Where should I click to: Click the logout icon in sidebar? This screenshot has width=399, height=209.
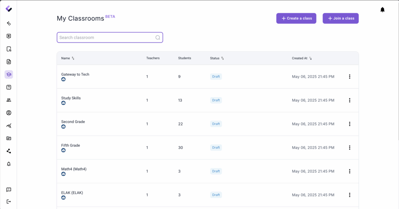click(9, 202)
